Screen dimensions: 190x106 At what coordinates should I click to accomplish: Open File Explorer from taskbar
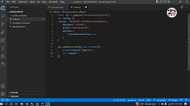tap(22, 104)
